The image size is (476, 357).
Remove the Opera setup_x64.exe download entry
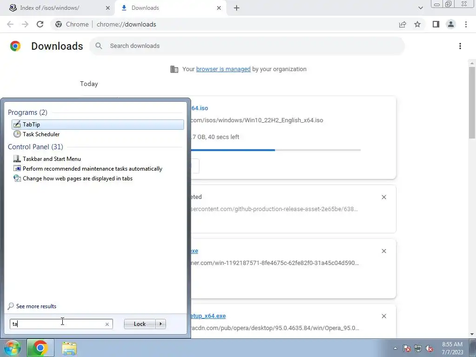pyautogui.click(x=383, y=316)
